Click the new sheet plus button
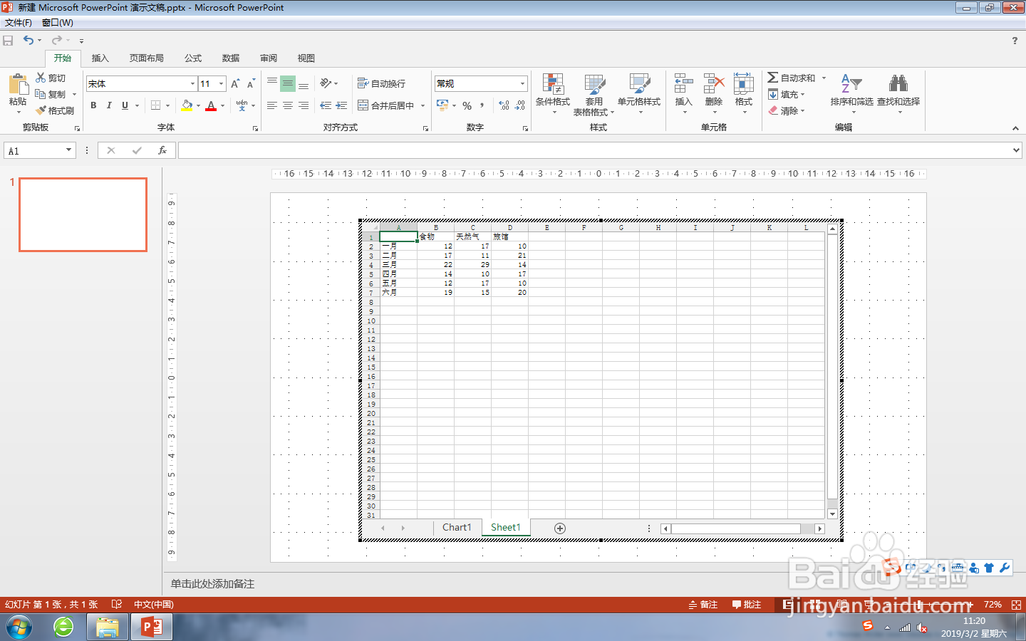Screen dimensions: 1026x641 pyautogui.click(x=560, y=528)
